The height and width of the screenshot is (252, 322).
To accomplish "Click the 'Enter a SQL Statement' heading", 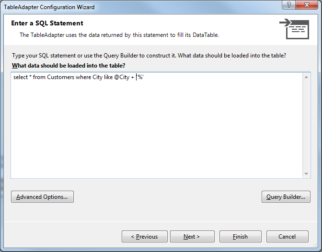I will (47, 23).
